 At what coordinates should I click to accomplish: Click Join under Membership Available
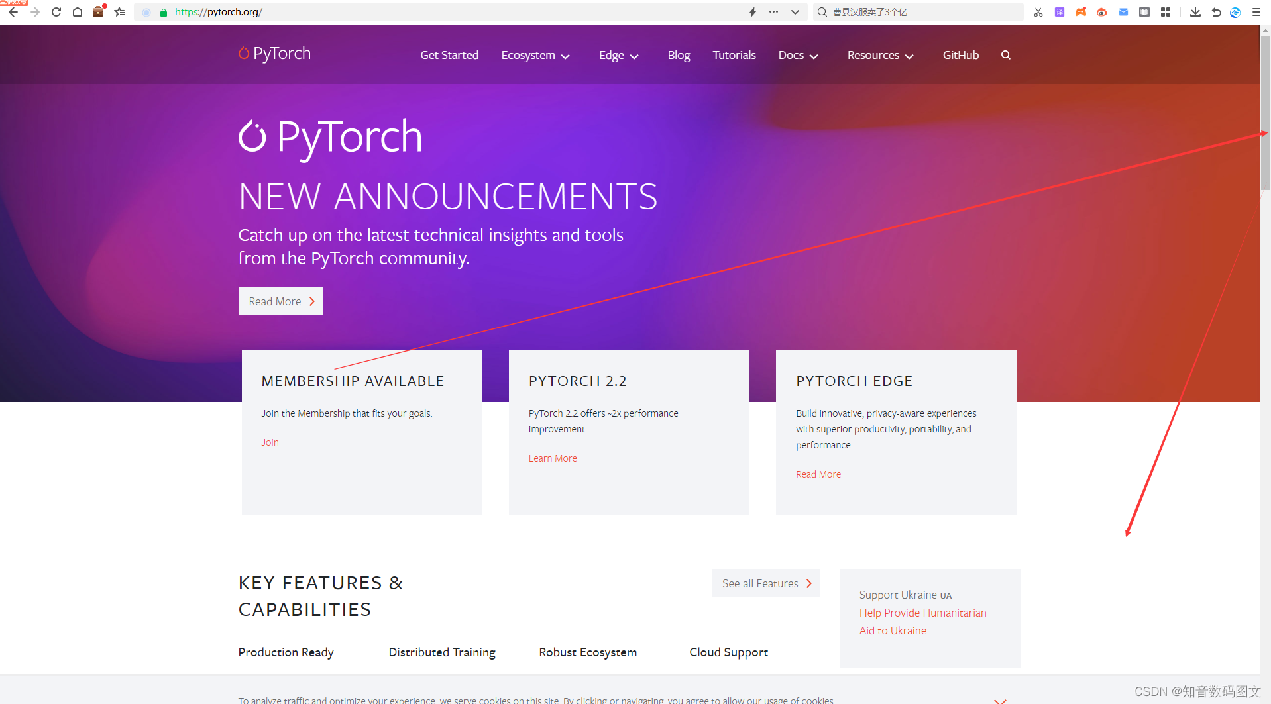pyautogui.click(x=269, y=442)
